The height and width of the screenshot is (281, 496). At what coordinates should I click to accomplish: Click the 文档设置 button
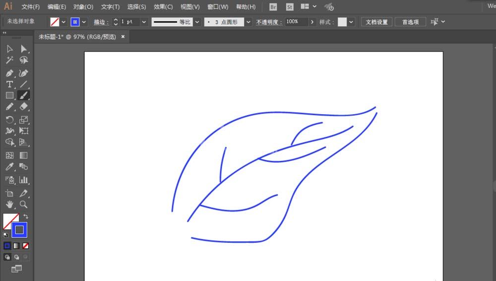[377, 22]
